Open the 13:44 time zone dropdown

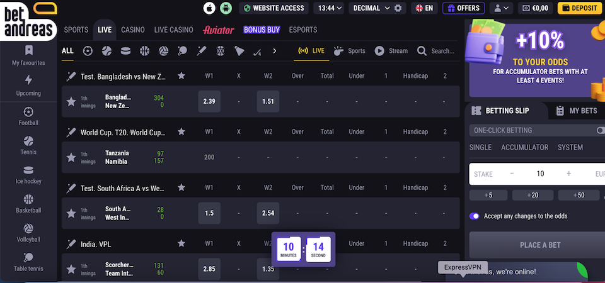pos(330,8)
